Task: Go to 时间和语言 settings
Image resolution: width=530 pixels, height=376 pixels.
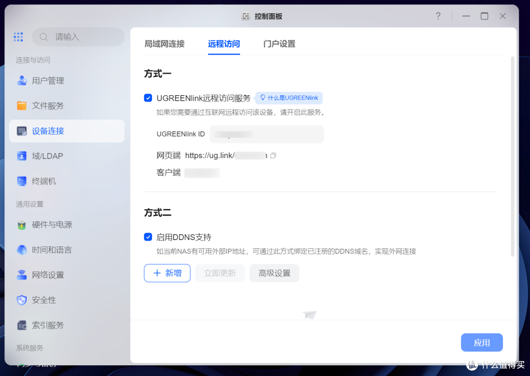Action: coord(67,250)
